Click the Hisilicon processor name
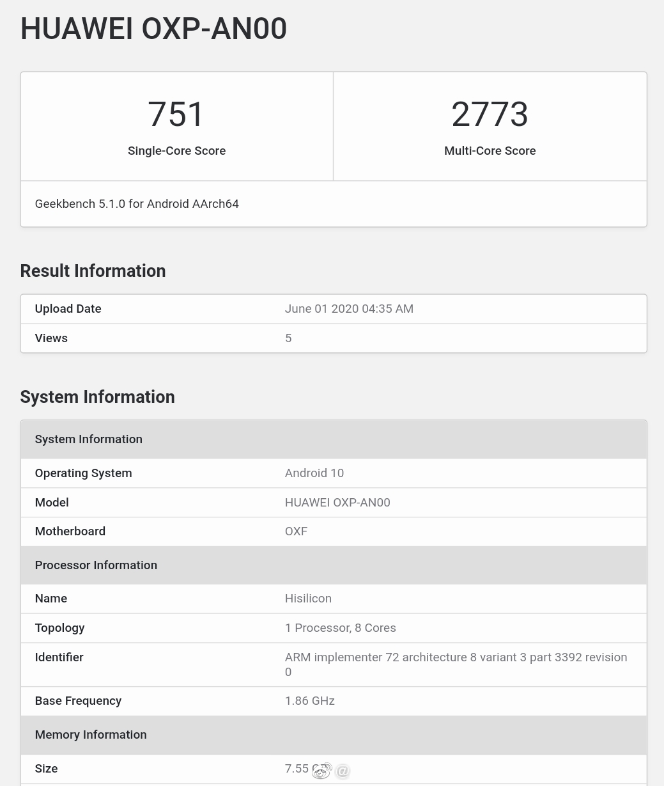Screen dimensions: 664x786 (x=308, y=598)
